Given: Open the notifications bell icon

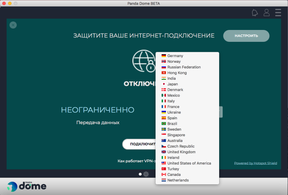Looking at the screenshot, I should point(255,12).
